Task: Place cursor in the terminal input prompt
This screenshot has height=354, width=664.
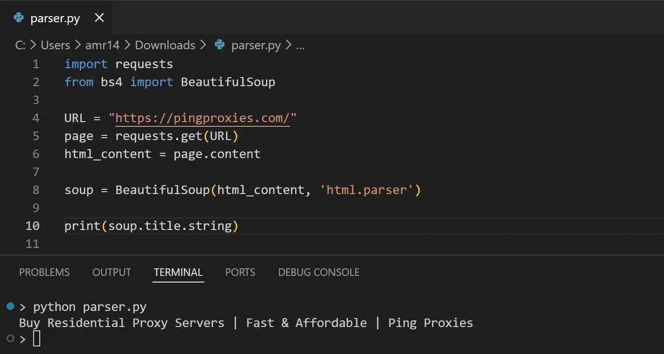Action: click(x=37, y=338)
